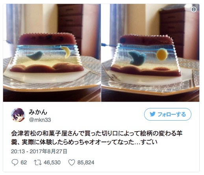Click the display name みかん

38,112
